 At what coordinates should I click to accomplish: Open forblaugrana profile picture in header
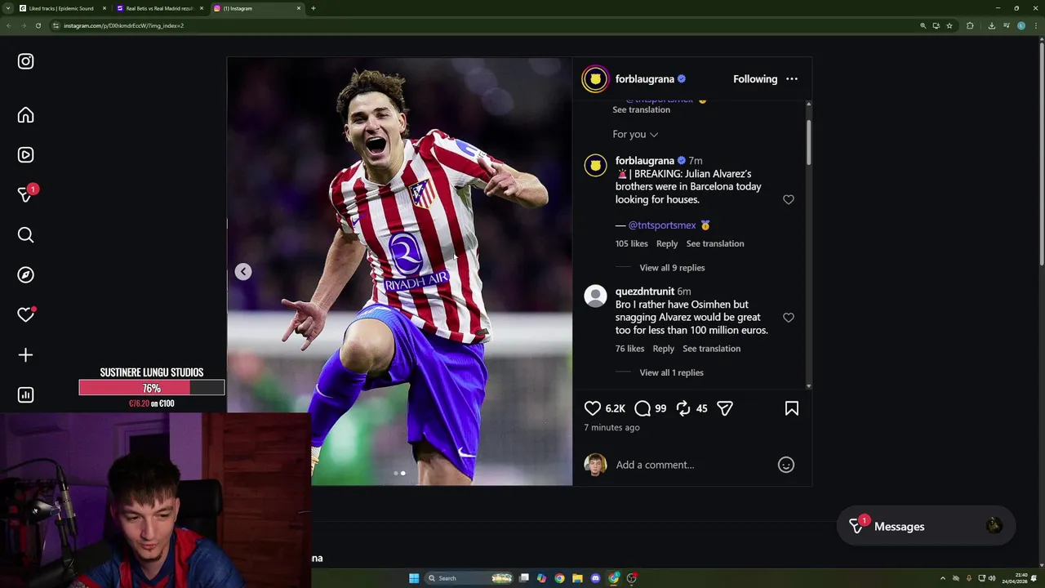[595, 79]
